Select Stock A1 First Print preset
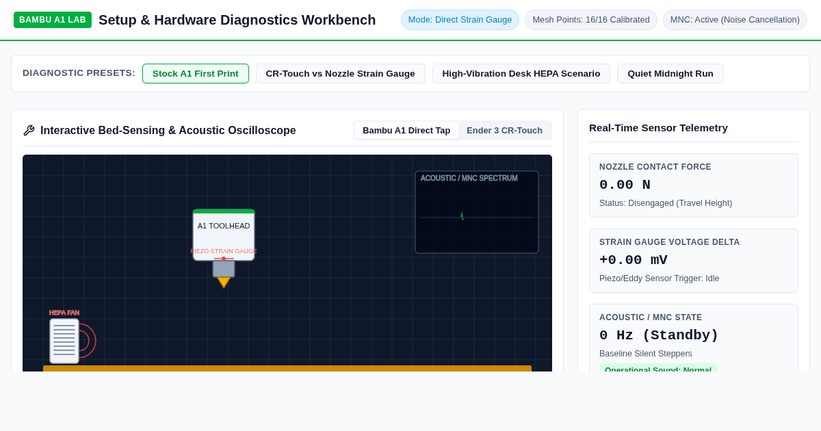Screen dimensions: 821x431 [196, 74]
